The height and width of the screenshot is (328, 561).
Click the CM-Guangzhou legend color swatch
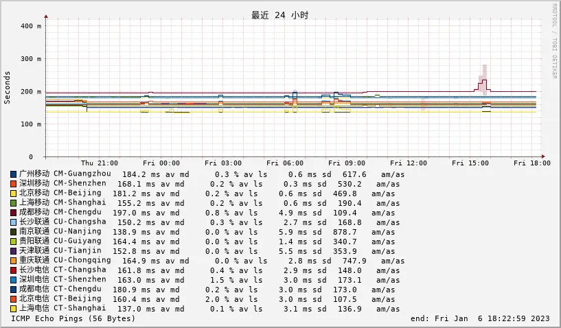click(x=14, y=174)
